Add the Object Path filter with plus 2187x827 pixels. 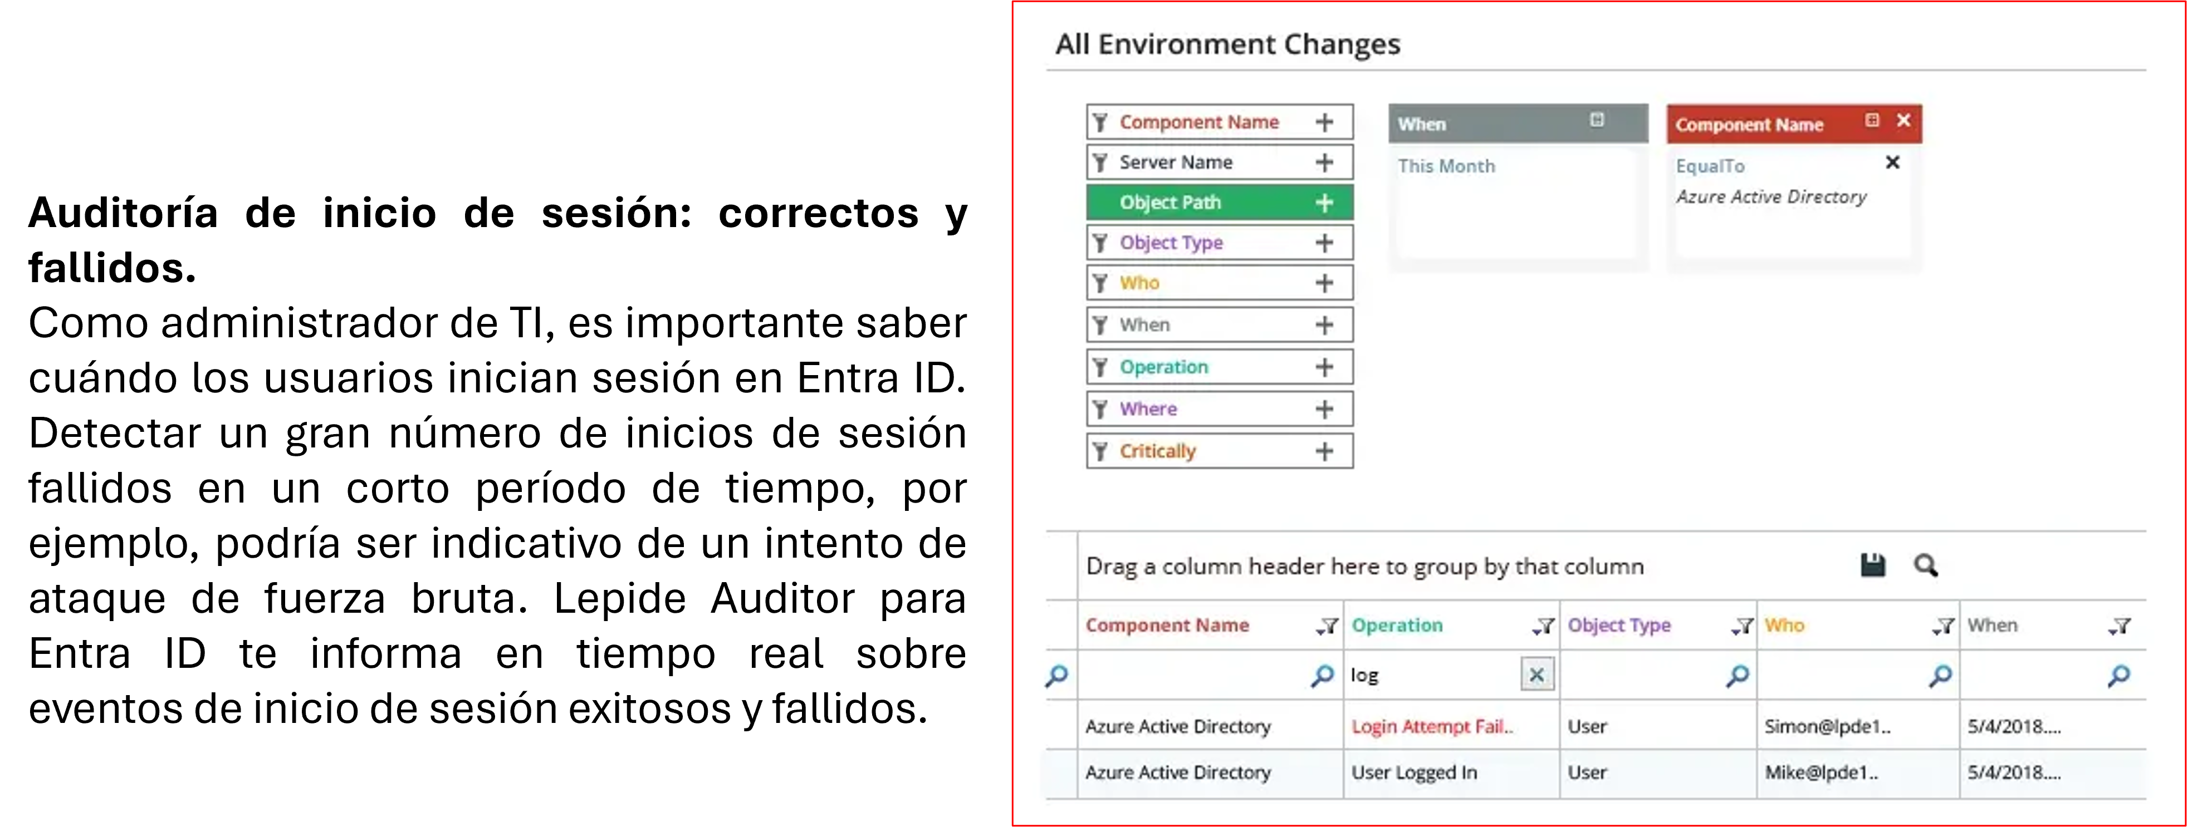pyautogui.click(x=1324, y=203)
